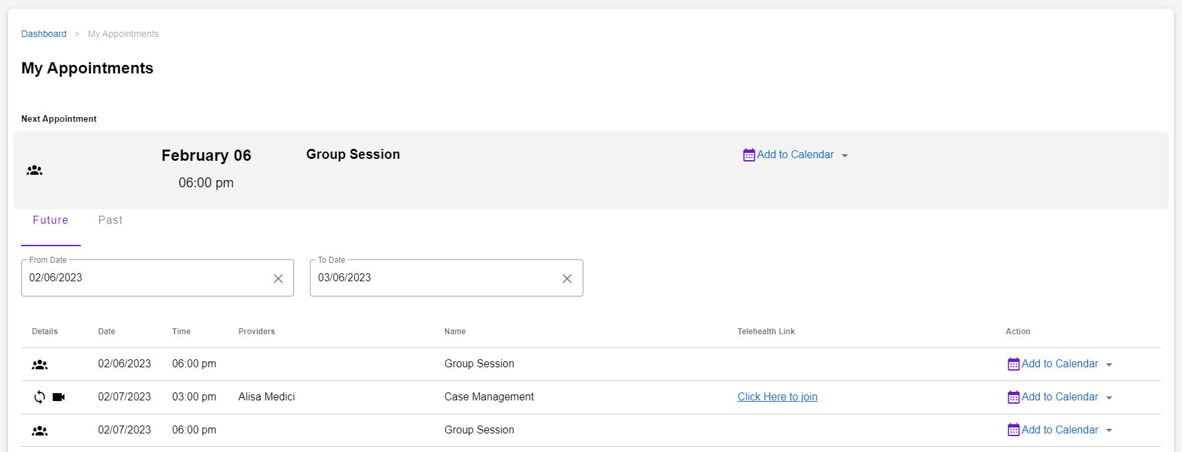Click the 'Click Here to join' telehealth link
The height and width of the screenshot is (452, 1182).
[777, 397]
